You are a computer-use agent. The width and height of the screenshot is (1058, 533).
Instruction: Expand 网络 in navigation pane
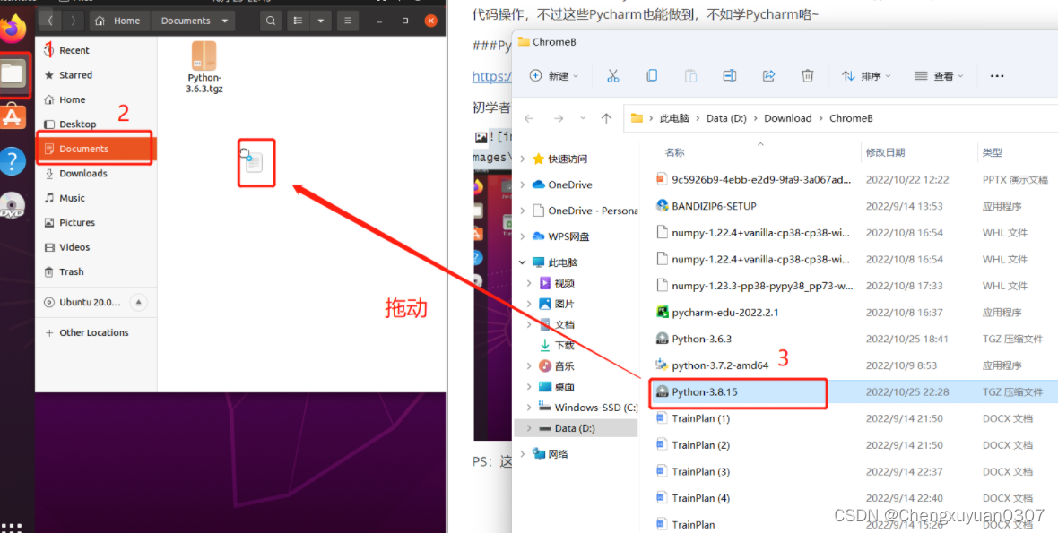coord(523,454)
